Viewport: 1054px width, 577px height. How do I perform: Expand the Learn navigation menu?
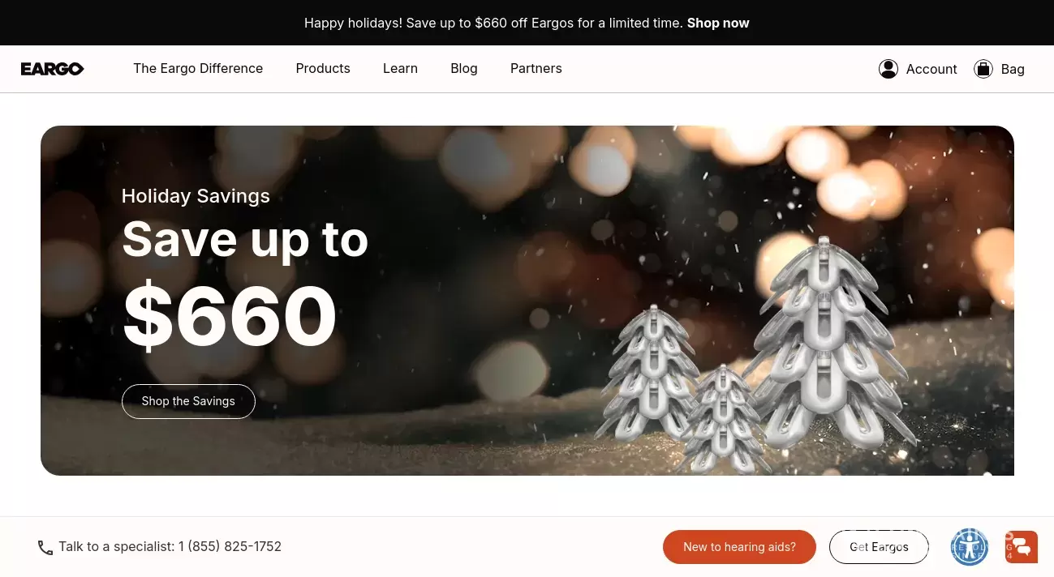pyautogui.click(x=400, y=69)
